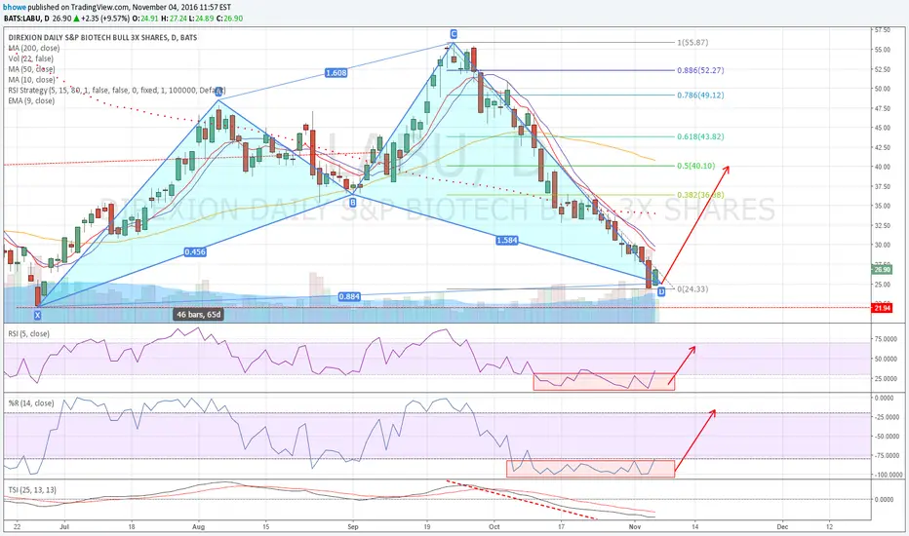Screen dimensions: 909x536
Task: Click the 50.00 price axis label
Action: point(883,89)
